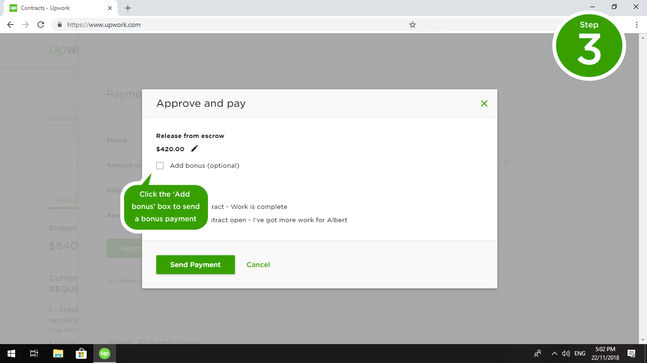Close the Approve and pay dialog
The width and height of the screenshot is (647, 363).
point(484,104)
